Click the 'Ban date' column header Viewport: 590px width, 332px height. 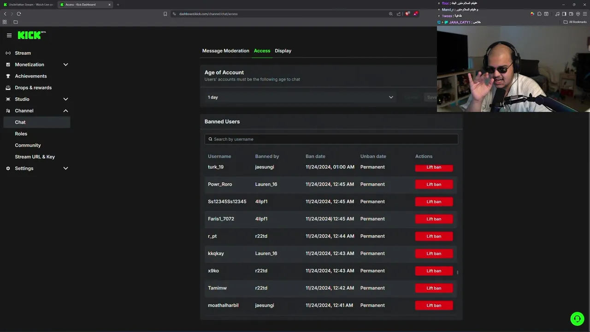315,156
